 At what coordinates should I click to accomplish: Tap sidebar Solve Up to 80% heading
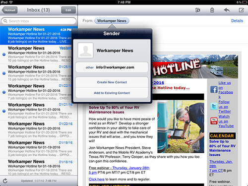coord(222,148)
